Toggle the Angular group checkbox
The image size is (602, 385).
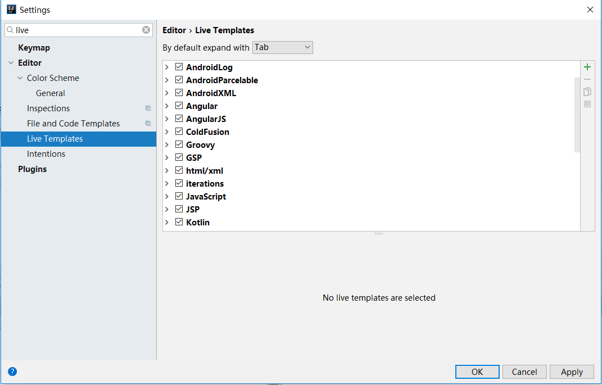click(179, 106)
